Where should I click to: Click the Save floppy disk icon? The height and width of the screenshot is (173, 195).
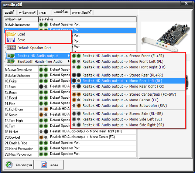(x=11, y=40)
